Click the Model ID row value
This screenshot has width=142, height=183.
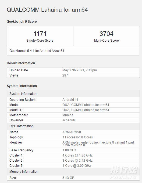point(86,110)
